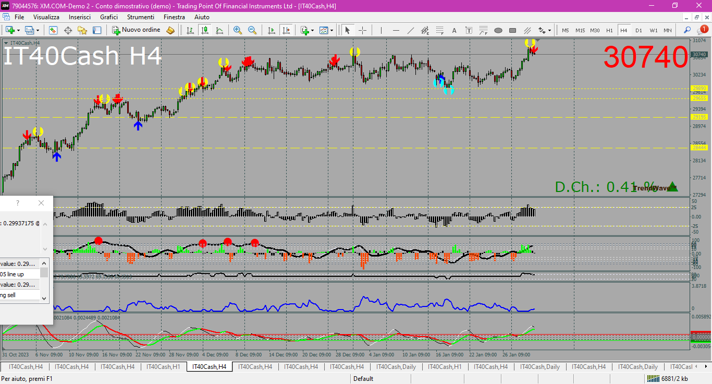
Task: Click the dialog help question mark
Action: [18, 203]
